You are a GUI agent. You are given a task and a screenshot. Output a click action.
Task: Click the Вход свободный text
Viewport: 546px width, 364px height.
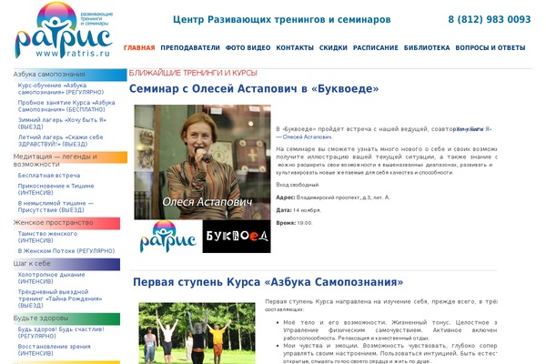298,185
